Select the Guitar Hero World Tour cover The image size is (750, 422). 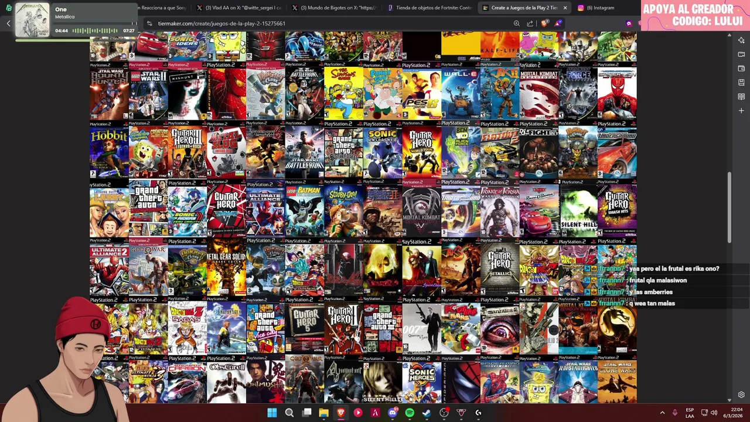click(x=421, y=150)
